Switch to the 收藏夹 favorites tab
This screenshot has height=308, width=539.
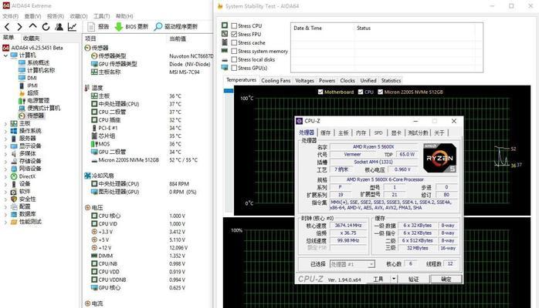(32, 38)
